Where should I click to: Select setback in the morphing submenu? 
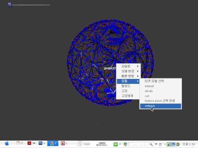point(160,106)
